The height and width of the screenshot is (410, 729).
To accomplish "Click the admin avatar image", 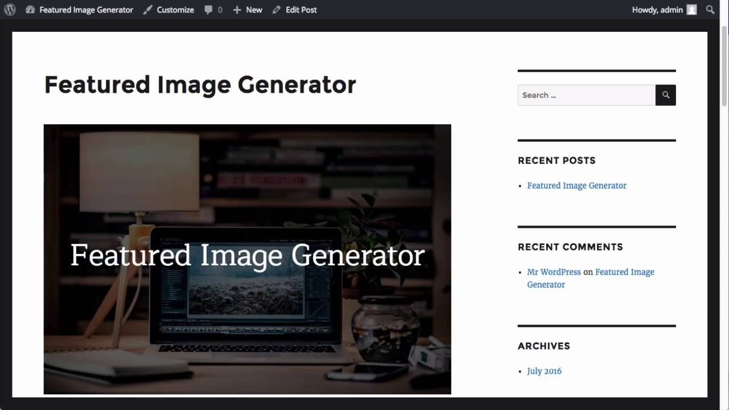I will coord(691,10).
